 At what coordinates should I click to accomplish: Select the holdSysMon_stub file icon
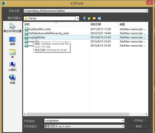[27, 29]
